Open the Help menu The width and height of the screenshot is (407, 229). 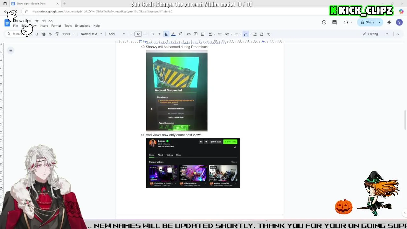point(97,26)
